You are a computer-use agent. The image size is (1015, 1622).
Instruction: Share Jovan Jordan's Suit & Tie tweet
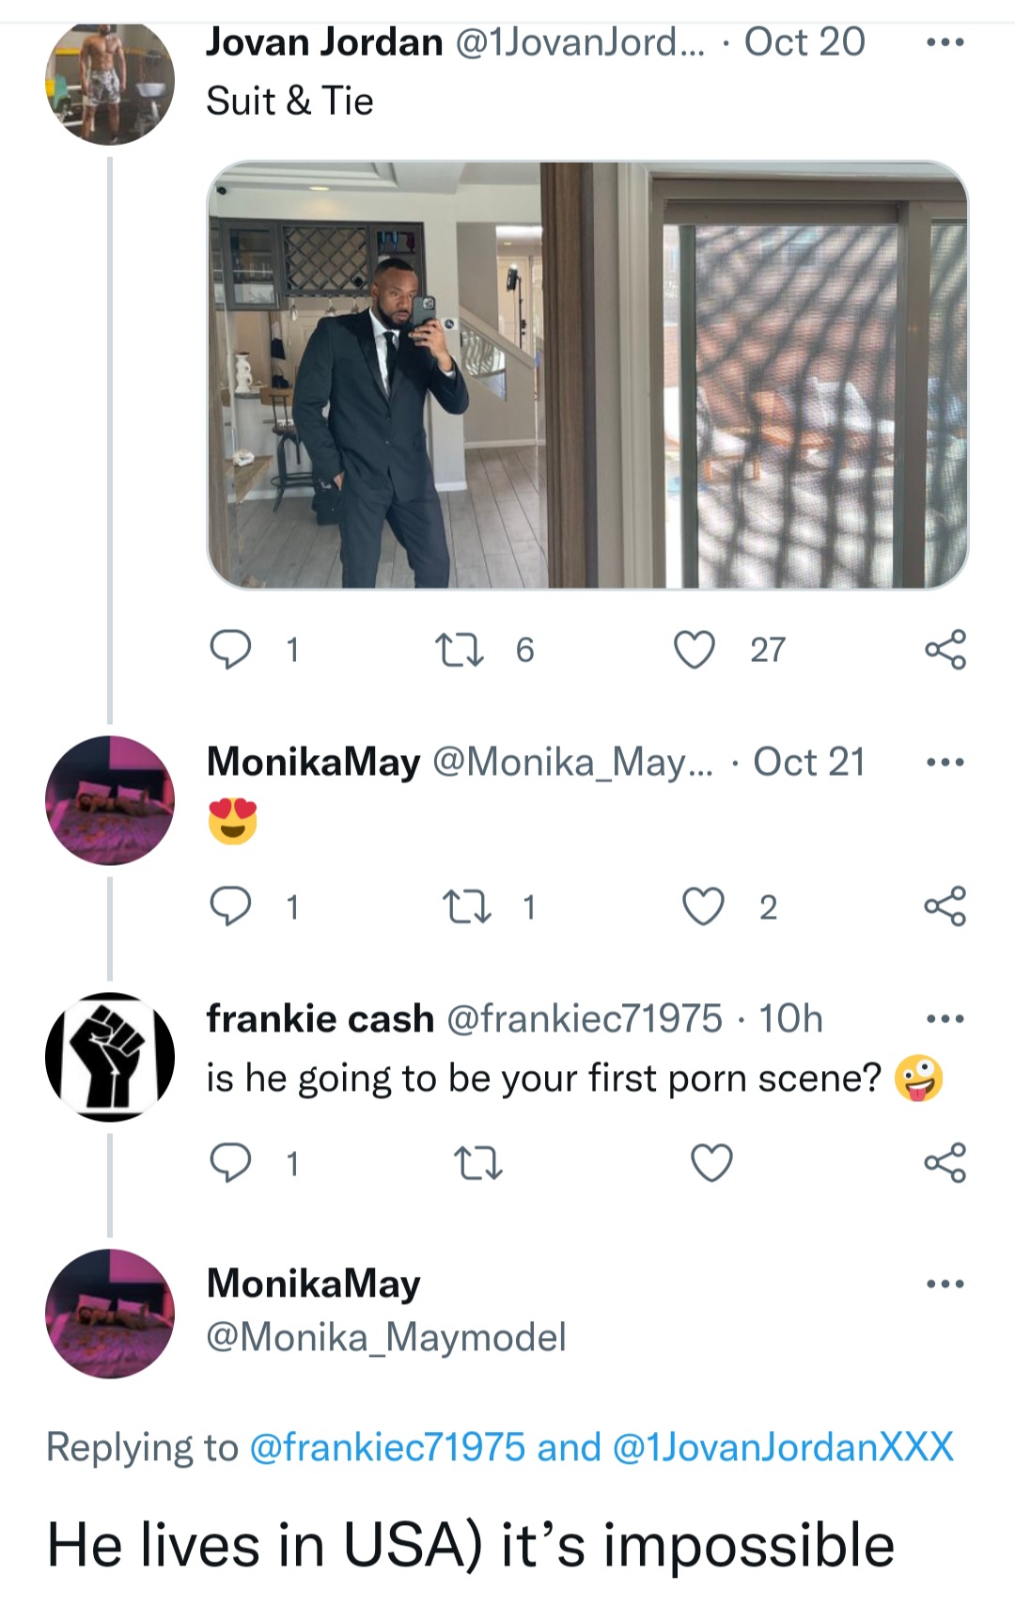pyautogui.click(x=945, y=650)
